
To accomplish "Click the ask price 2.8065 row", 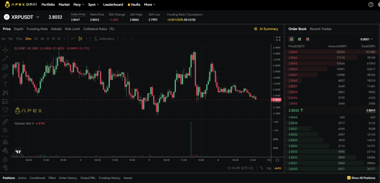I will [332, 52].
